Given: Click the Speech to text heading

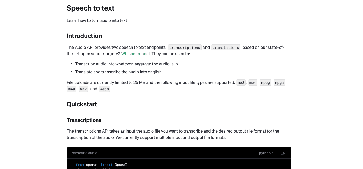Looking at the screenshot, I should click(90, 8).
